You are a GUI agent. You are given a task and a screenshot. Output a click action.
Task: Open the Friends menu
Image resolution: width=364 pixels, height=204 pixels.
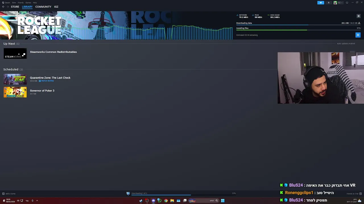21,3
